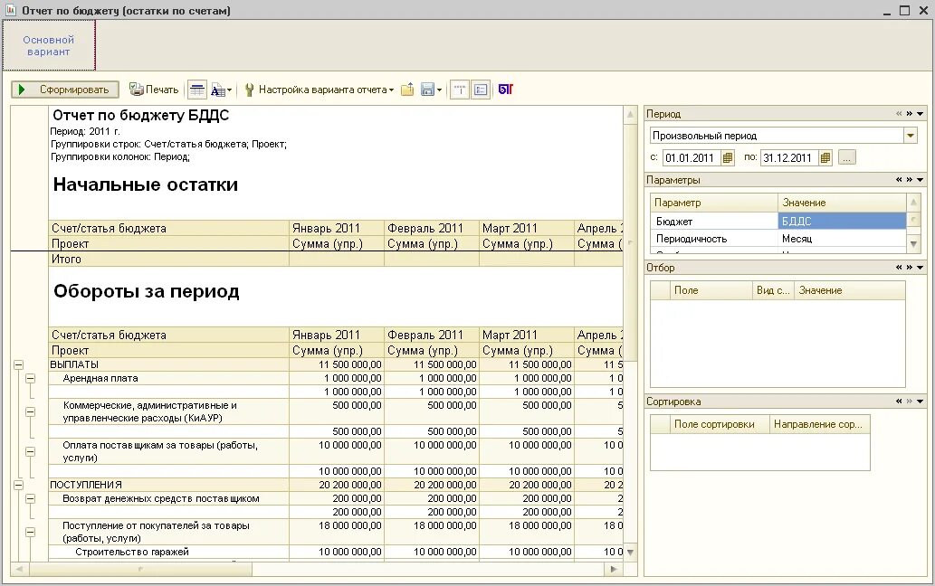The height and width of the screenshot is (586, 935).
Task: Open the text/table format dropdown icon
Action: [x=221, y=90]
